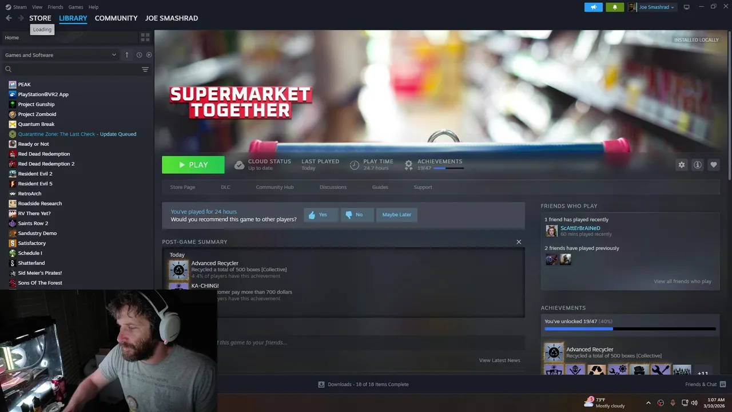
Task: Open Discussions link
Action: [333, 187]
